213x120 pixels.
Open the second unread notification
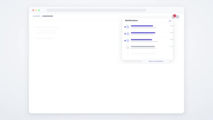(x=148, y=34)
